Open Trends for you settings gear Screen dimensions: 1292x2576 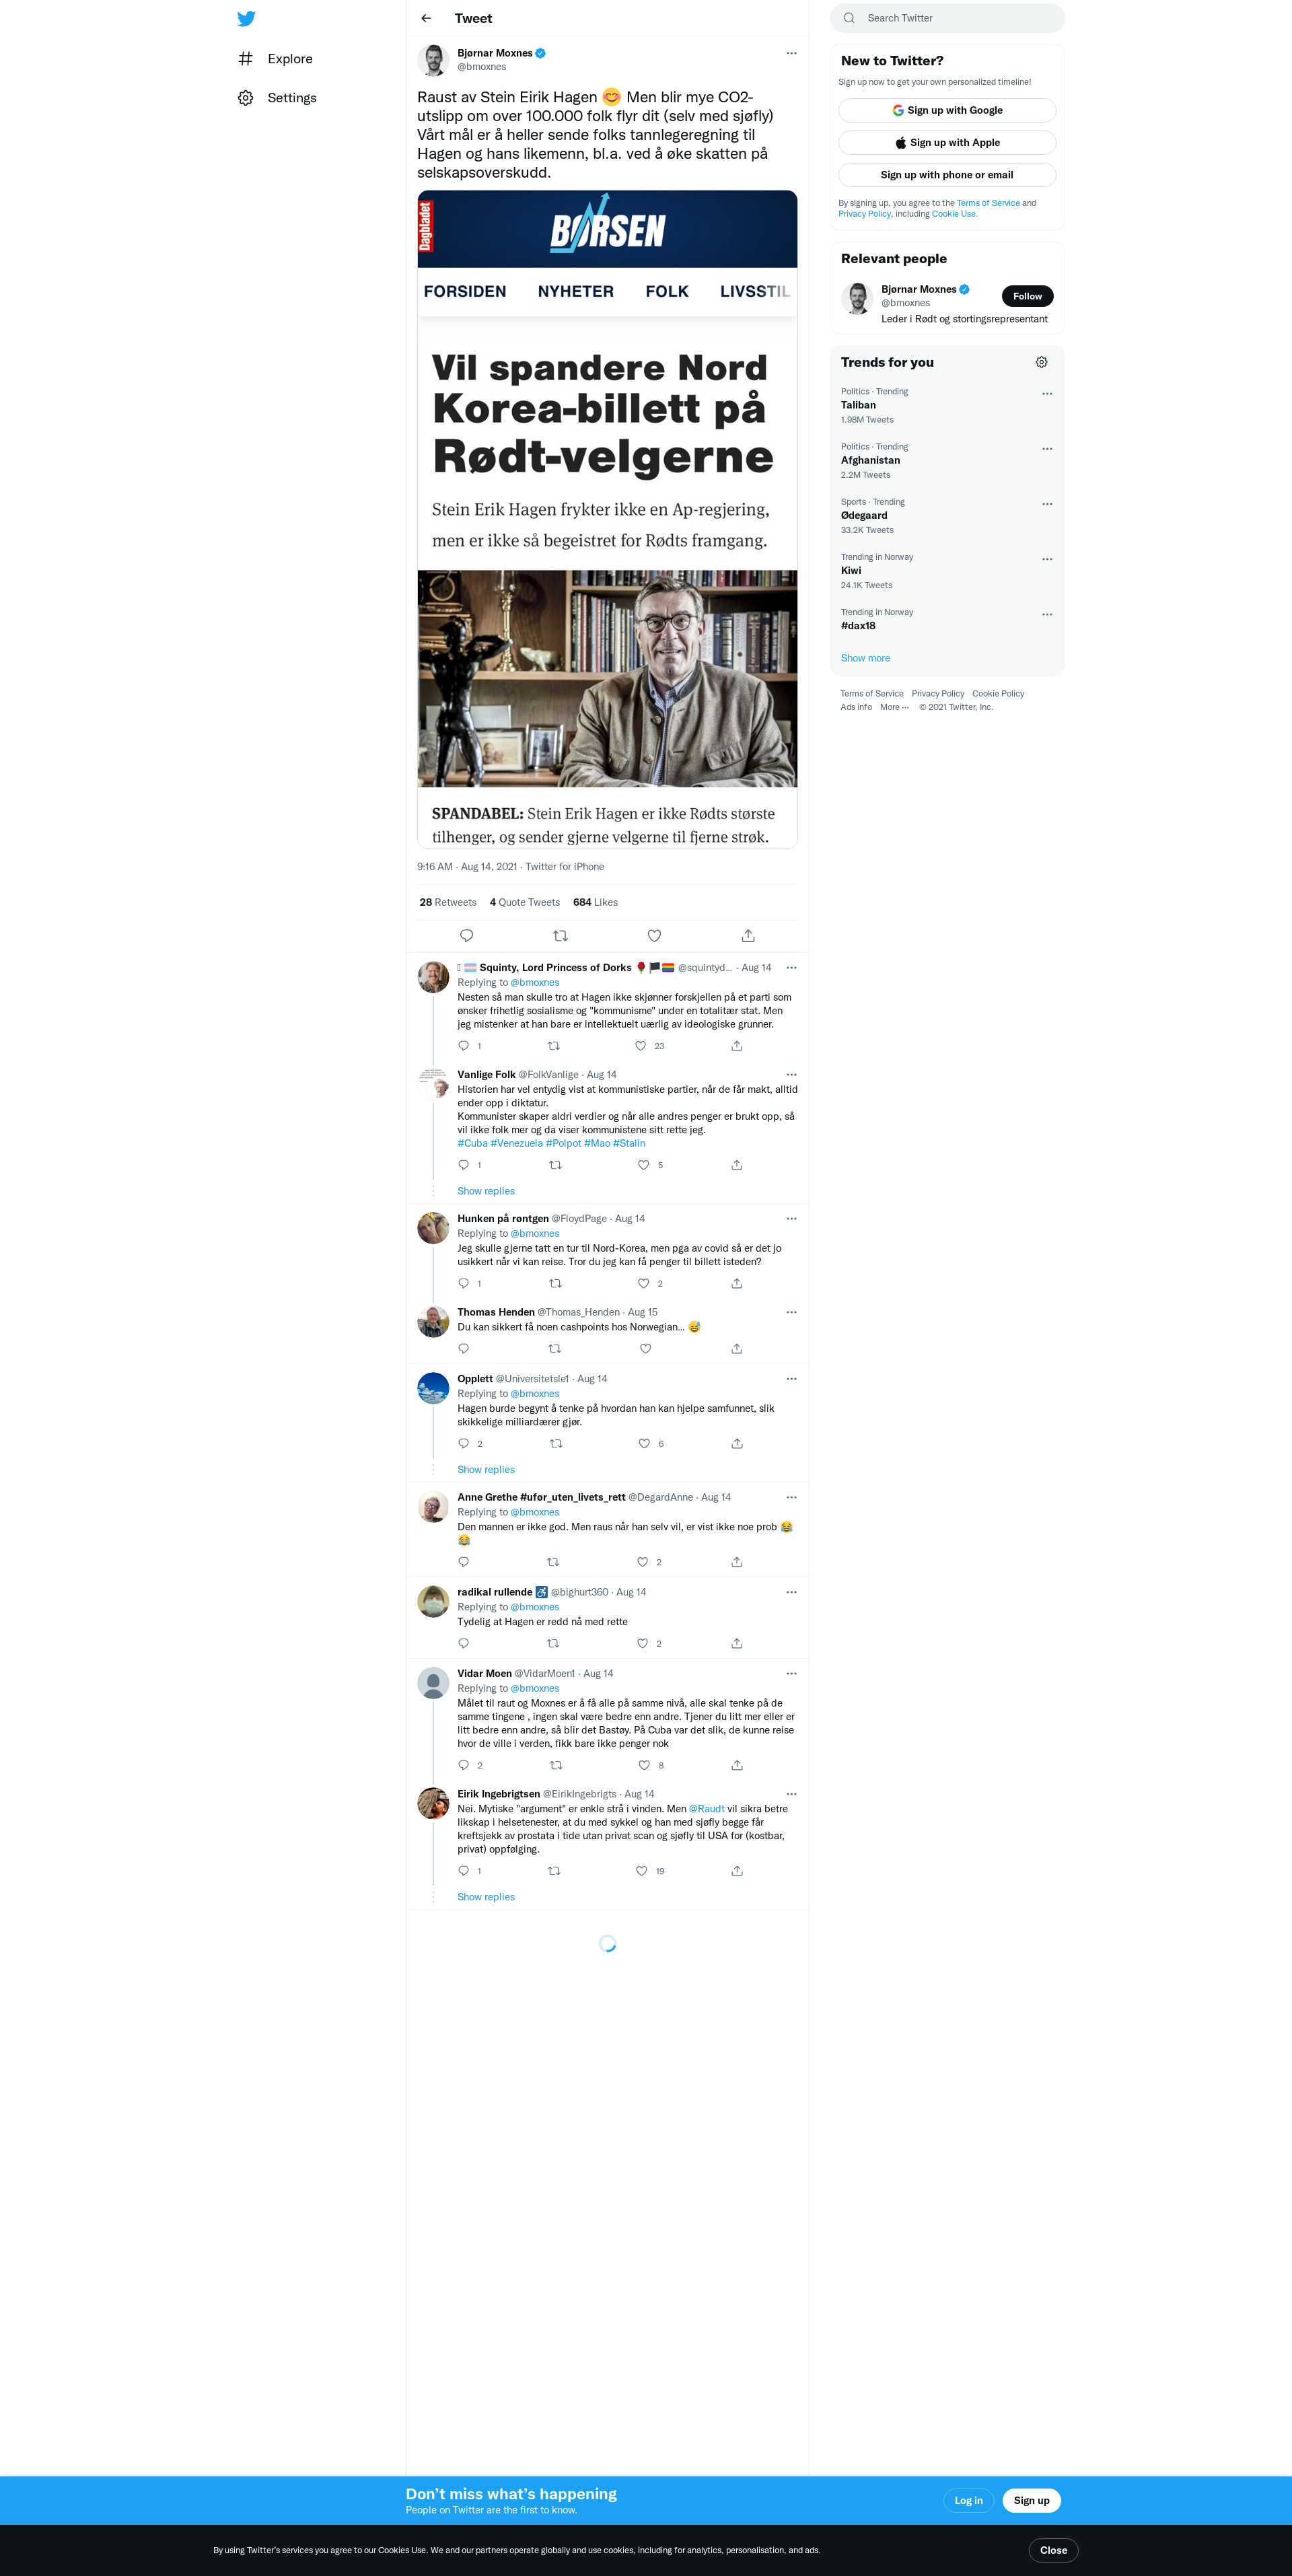[1041, 362]
